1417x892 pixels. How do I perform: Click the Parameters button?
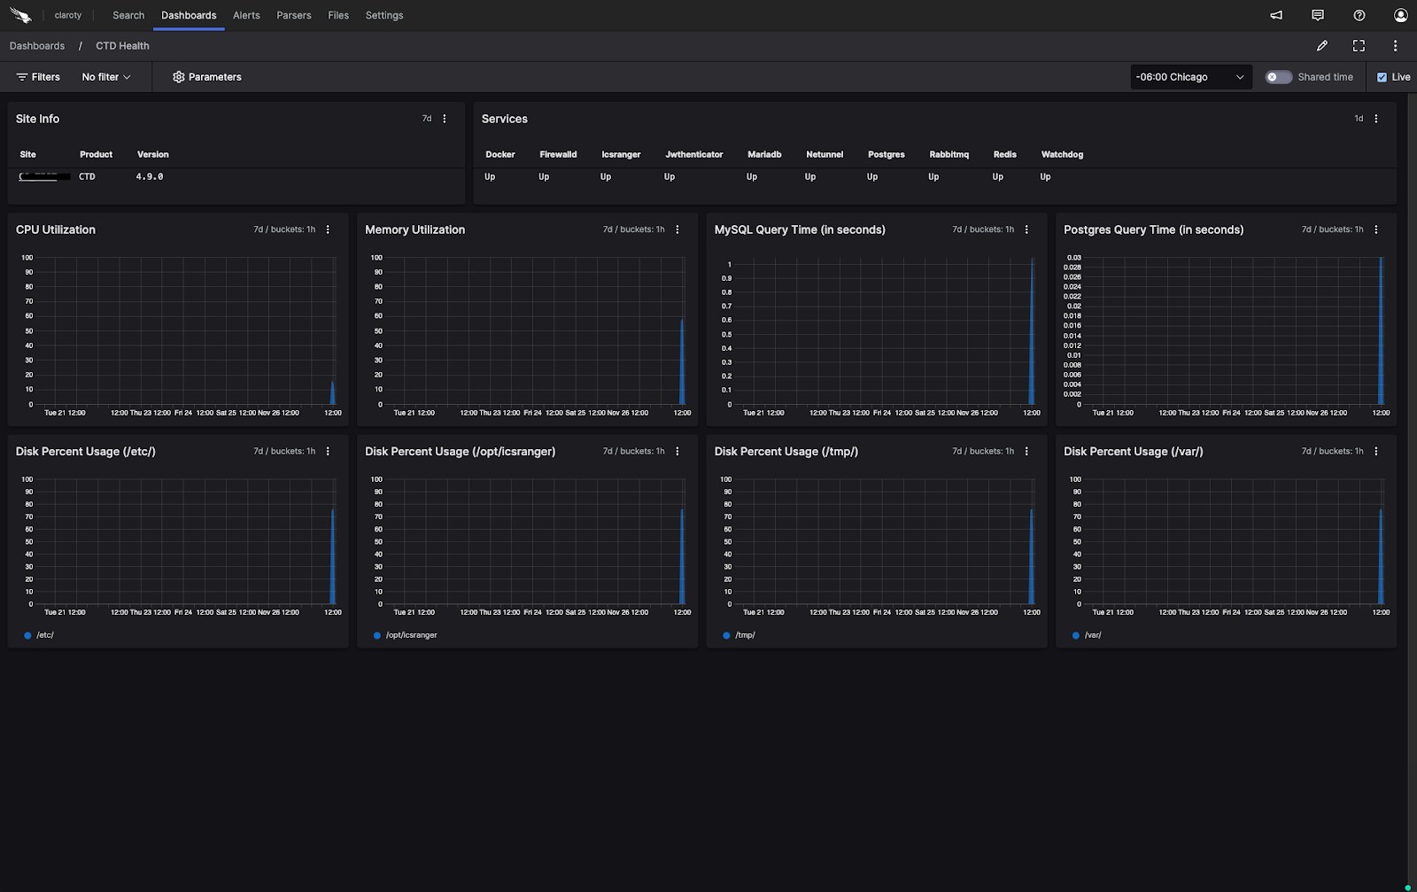(207, 77)
